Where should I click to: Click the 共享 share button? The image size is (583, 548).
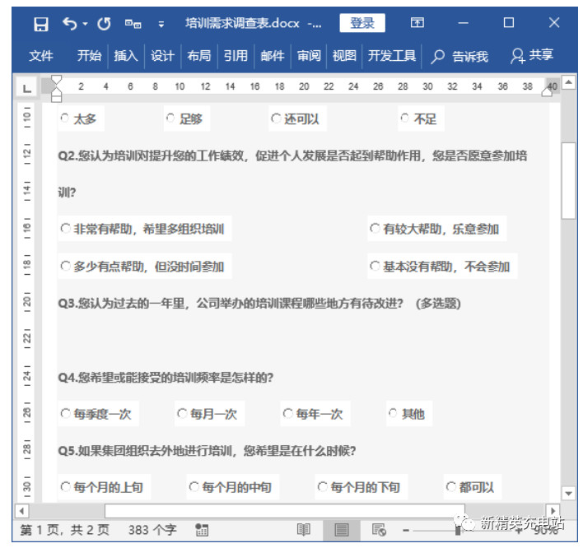(x=532, y=56)
